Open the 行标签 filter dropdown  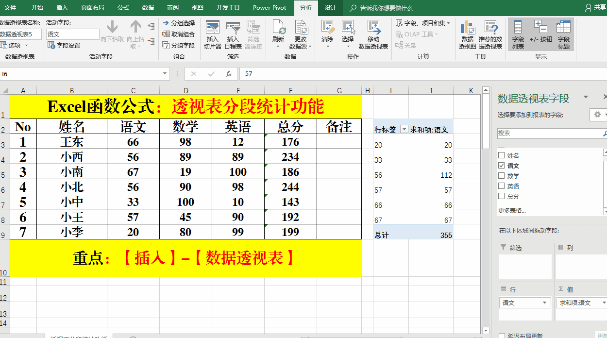click(404, 130)
